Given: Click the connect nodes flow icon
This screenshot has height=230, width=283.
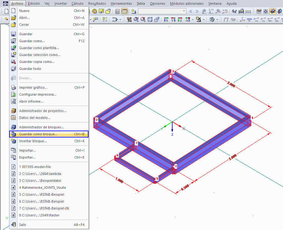Looking at the screenshot, I should tap(115, 20).
